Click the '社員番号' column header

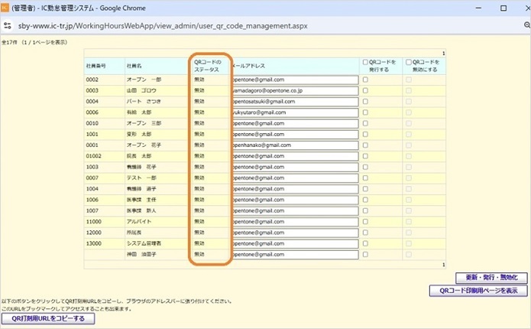(96, 66)
